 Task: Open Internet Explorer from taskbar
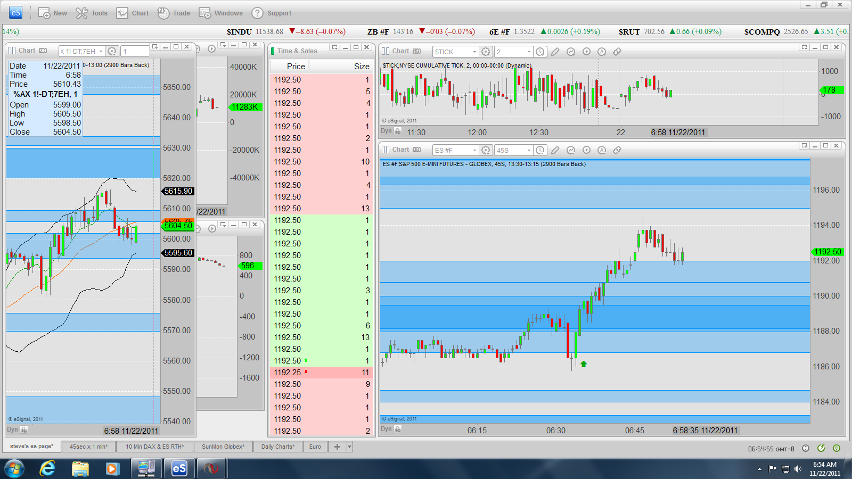pos(48,468)
